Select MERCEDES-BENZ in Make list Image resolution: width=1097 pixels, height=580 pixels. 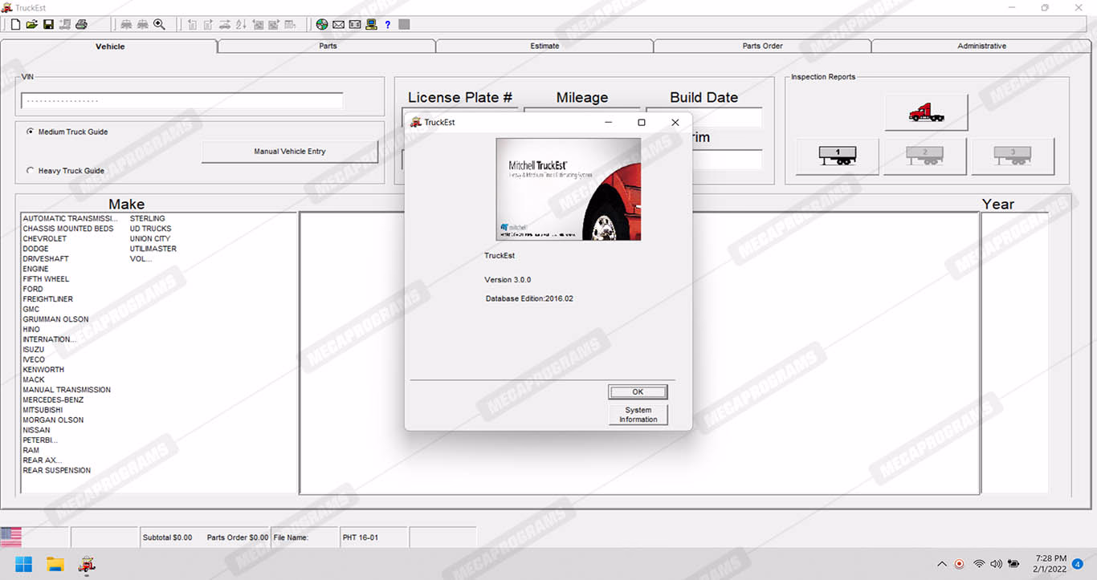tap(53, 400)
